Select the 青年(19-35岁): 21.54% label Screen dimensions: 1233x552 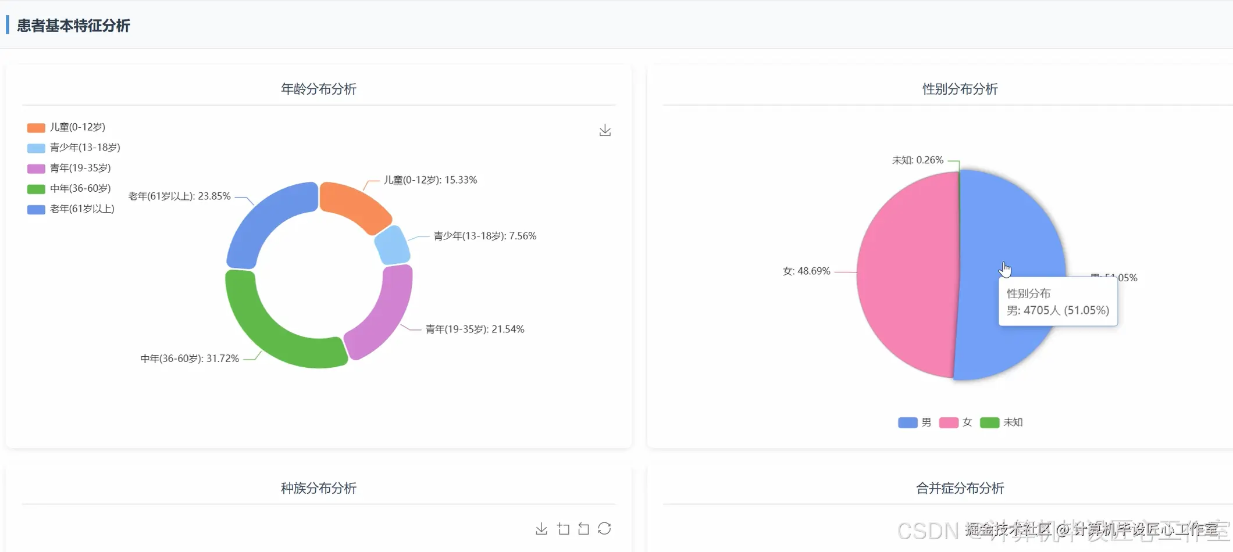click(475, 329)
